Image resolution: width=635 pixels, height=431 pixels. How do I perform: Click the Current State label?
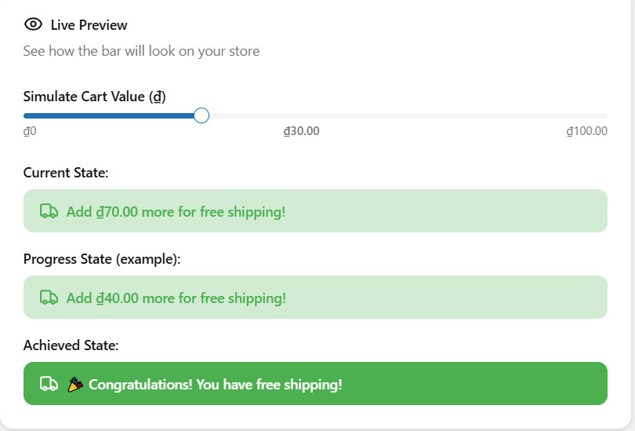(66, 173)
